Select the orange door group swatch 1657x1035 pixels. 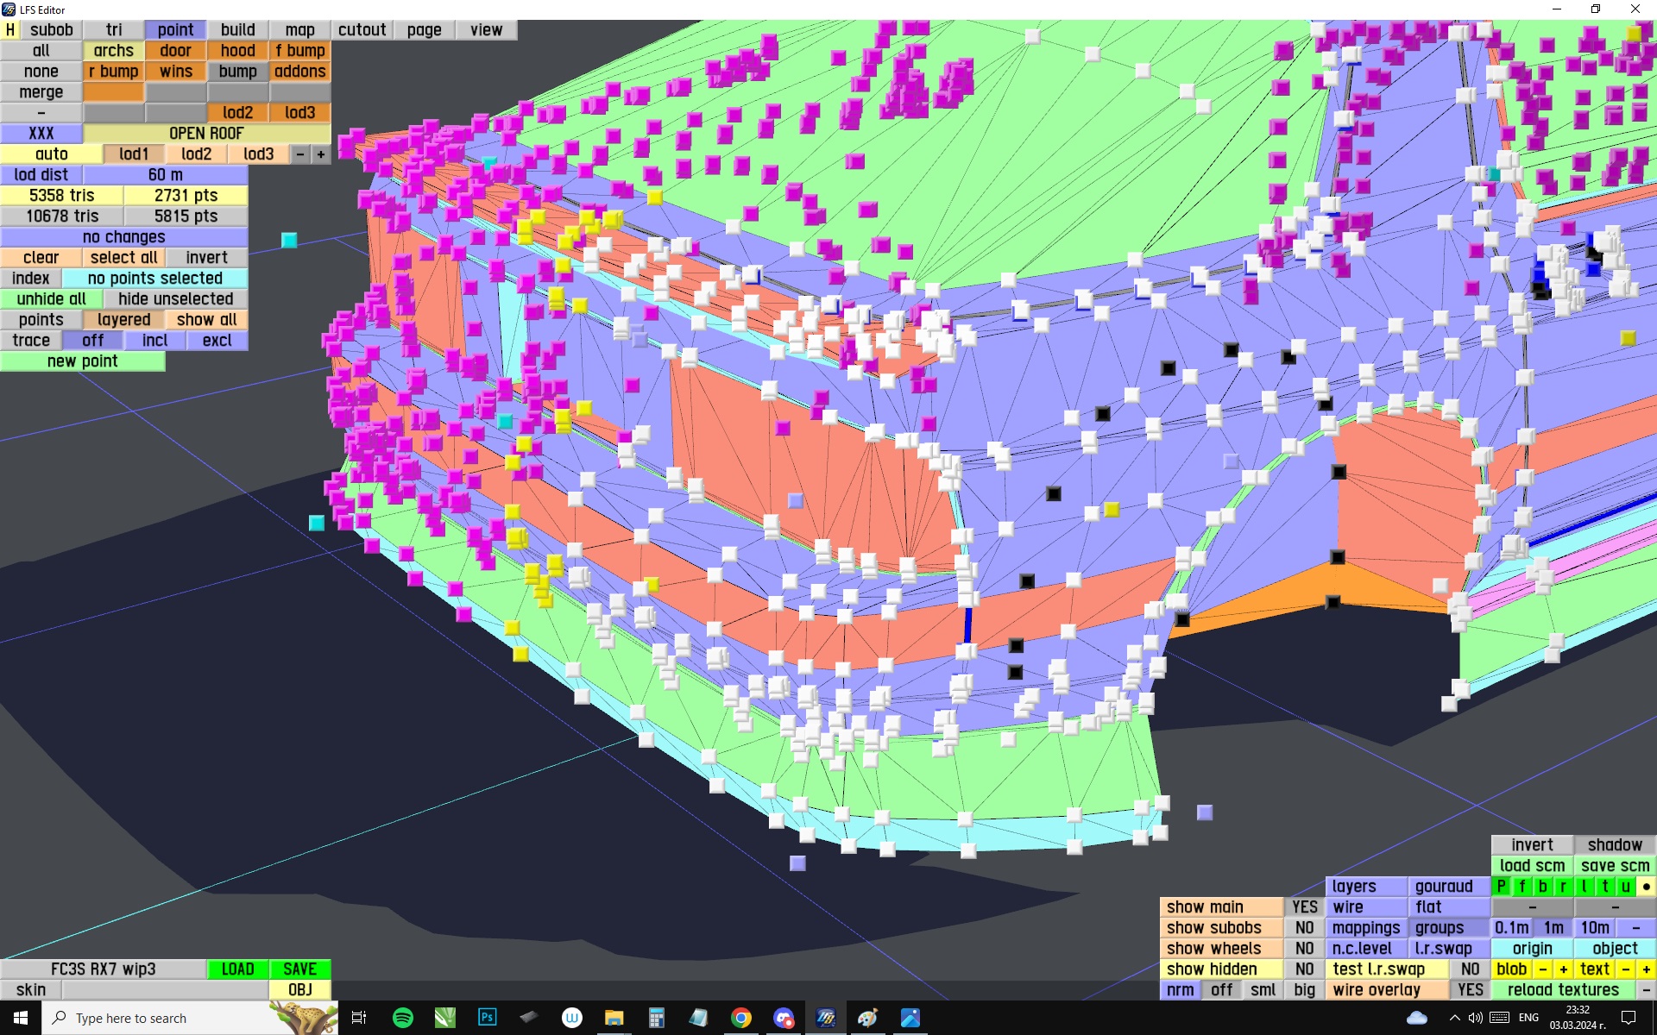[x=175, y=51]
